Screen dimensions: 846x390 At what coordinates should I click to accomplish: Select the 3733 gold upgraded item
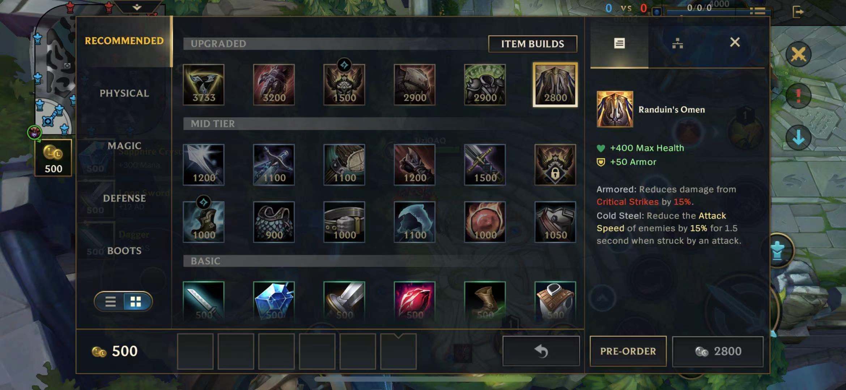click(203, 85)
